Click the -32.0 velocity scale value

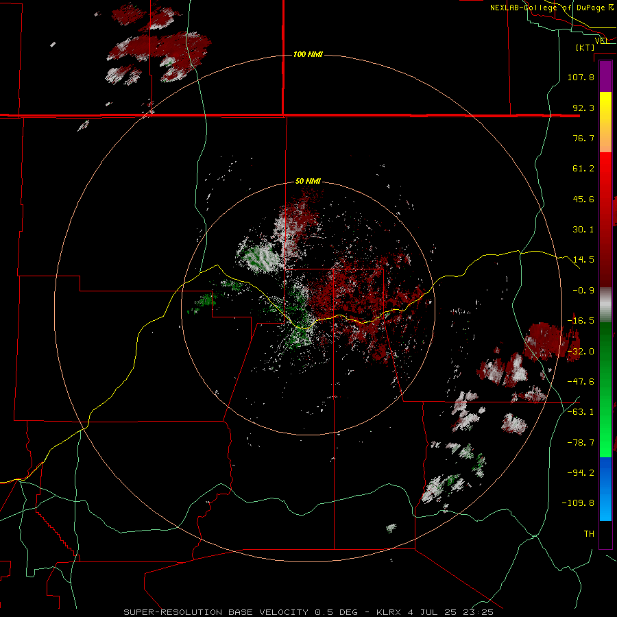pos(581,352)
